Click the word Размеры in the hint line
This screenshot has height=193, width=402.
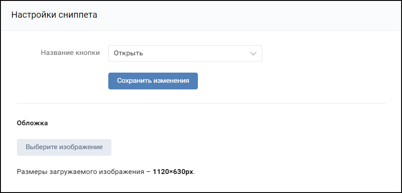point(32,172)
